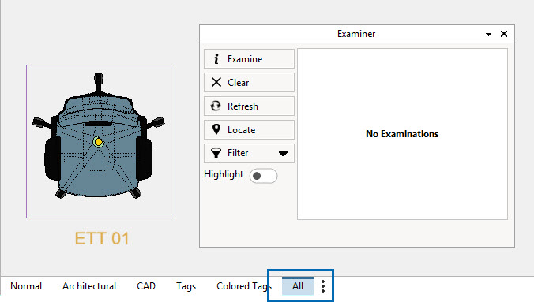The height and width of the screenshot is (302, 534).
Task: Open the Examiner panel options arrow
Action: [488, 35]
